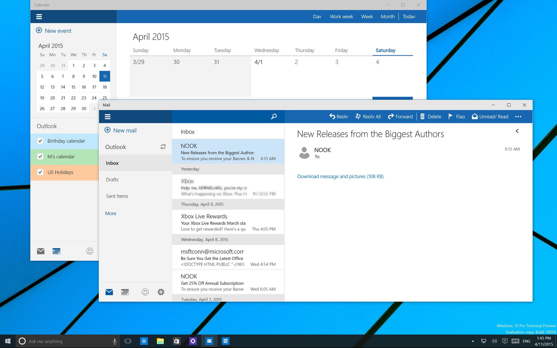
Task: Toggle M's calendar checkbox visibility
Action: [x=40, y=156]
